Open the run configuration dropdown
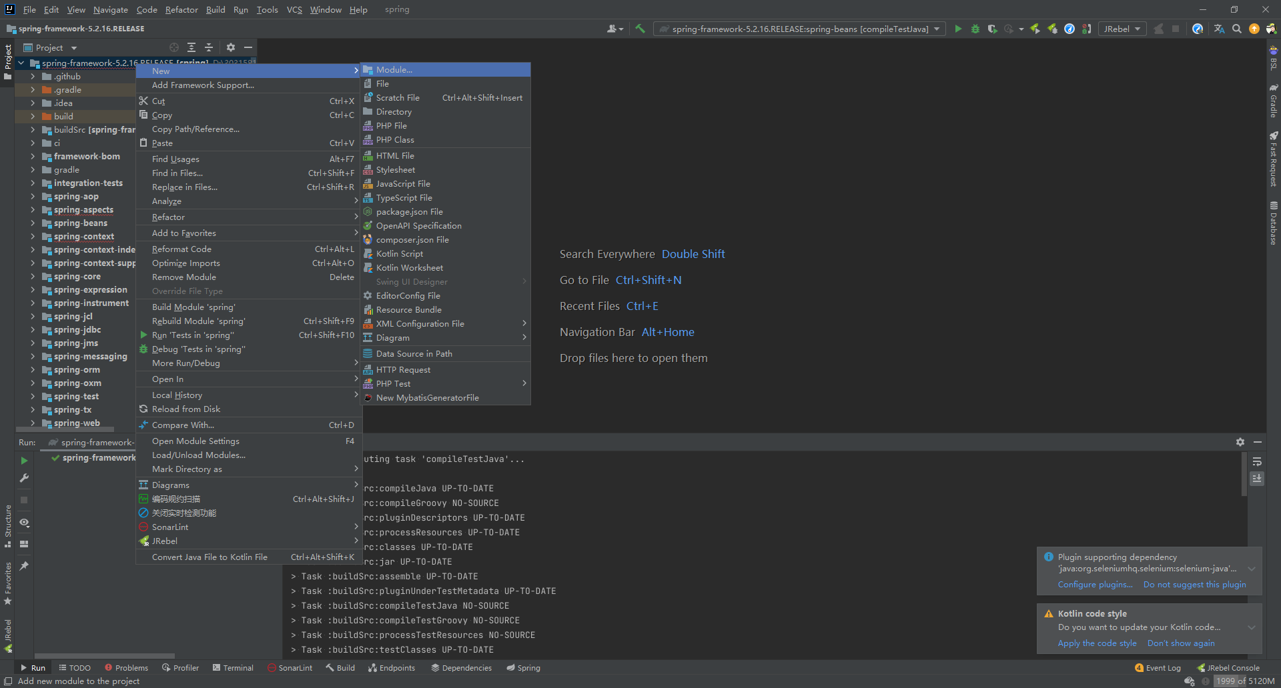 [799, 29]
